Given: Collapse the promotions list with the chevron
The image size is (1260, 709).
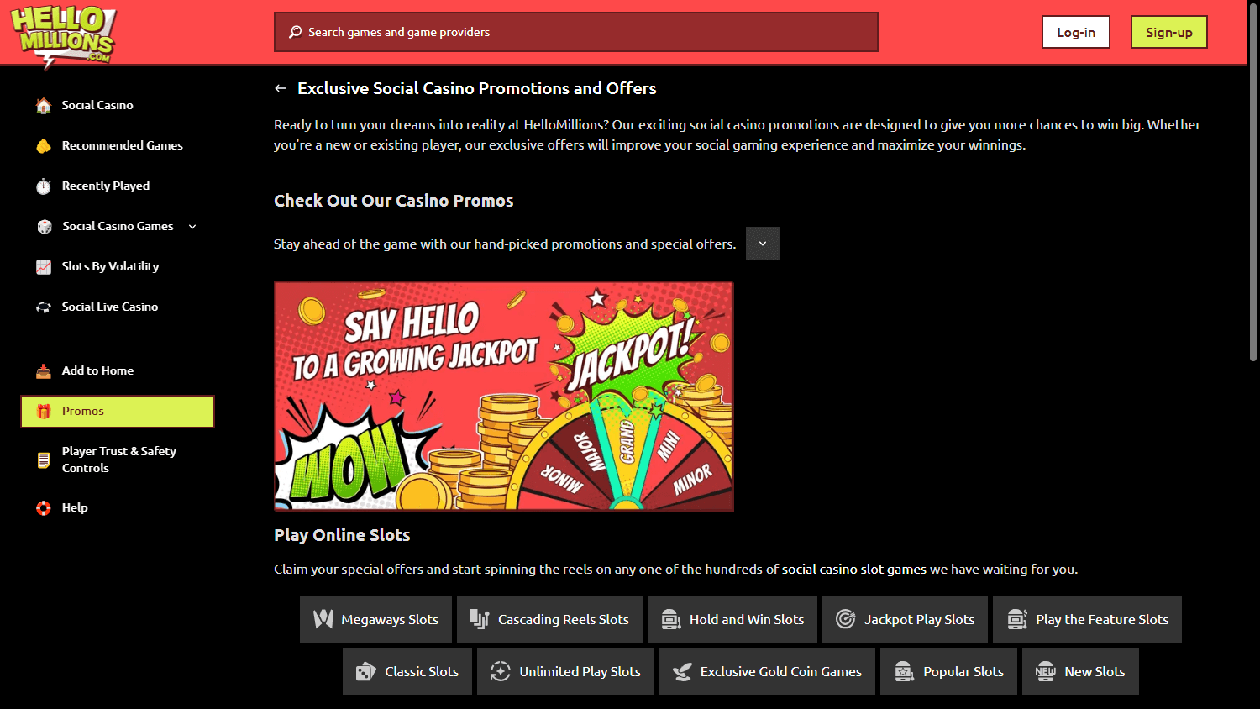Looking at the screenshot, I should 762,244.
